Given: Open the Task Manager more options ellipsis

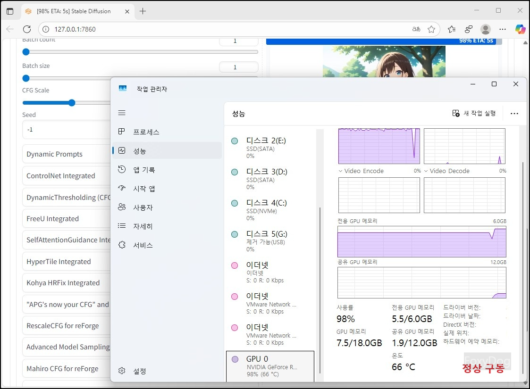Looking at the screenshot, I should point(514,114).
